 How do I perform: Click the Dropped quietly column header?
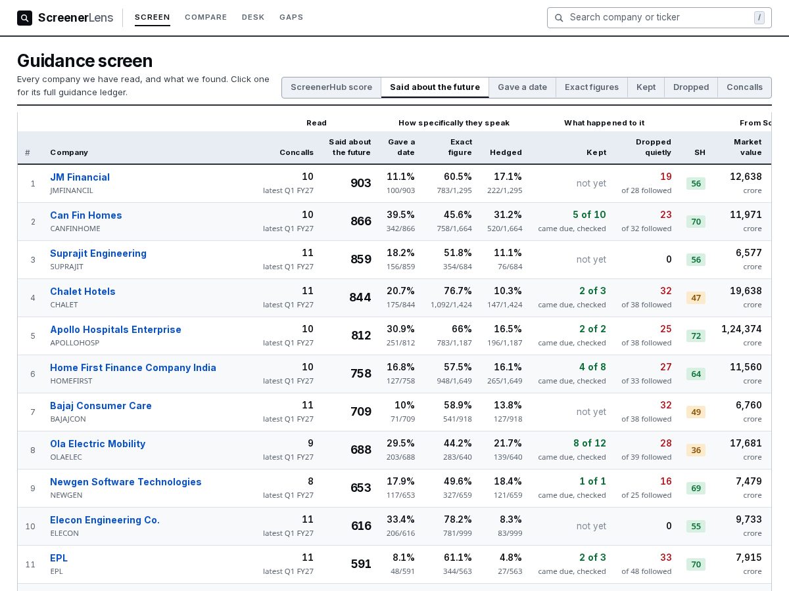pyautogui.click(x=654, y=147)
